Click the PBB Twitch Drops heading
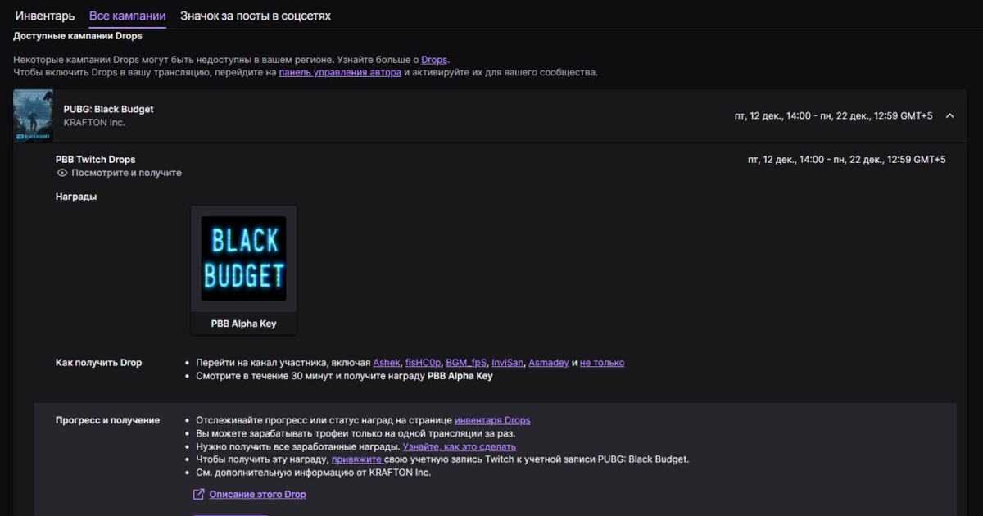This screenshot has height=516, width=983. coord(95,160)
